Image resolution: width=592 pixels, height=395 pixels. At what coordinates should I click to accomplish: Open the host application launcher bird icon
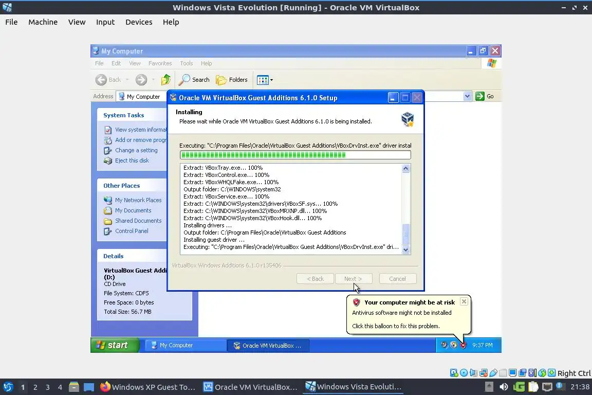pos(8,387)
